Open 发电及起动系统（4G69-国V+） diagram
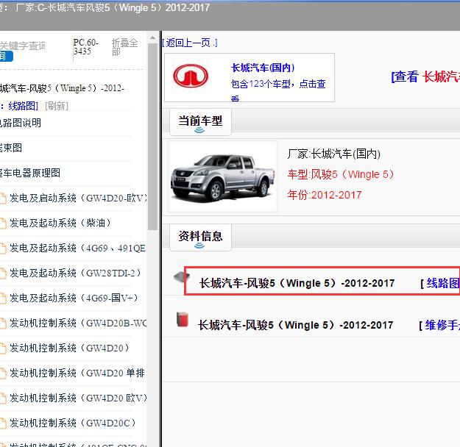Screen dimensions: 460x447 [x=74, y=298]
